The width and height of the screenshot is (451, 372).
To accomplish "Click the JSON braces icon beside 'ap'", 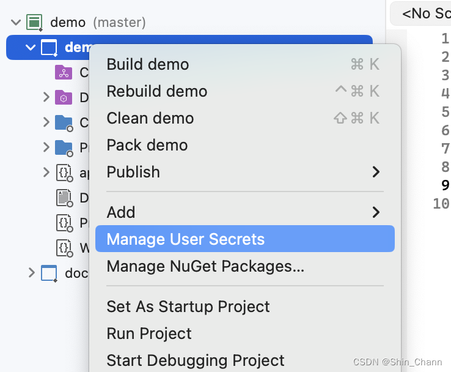I will click(x=63, y=173).
